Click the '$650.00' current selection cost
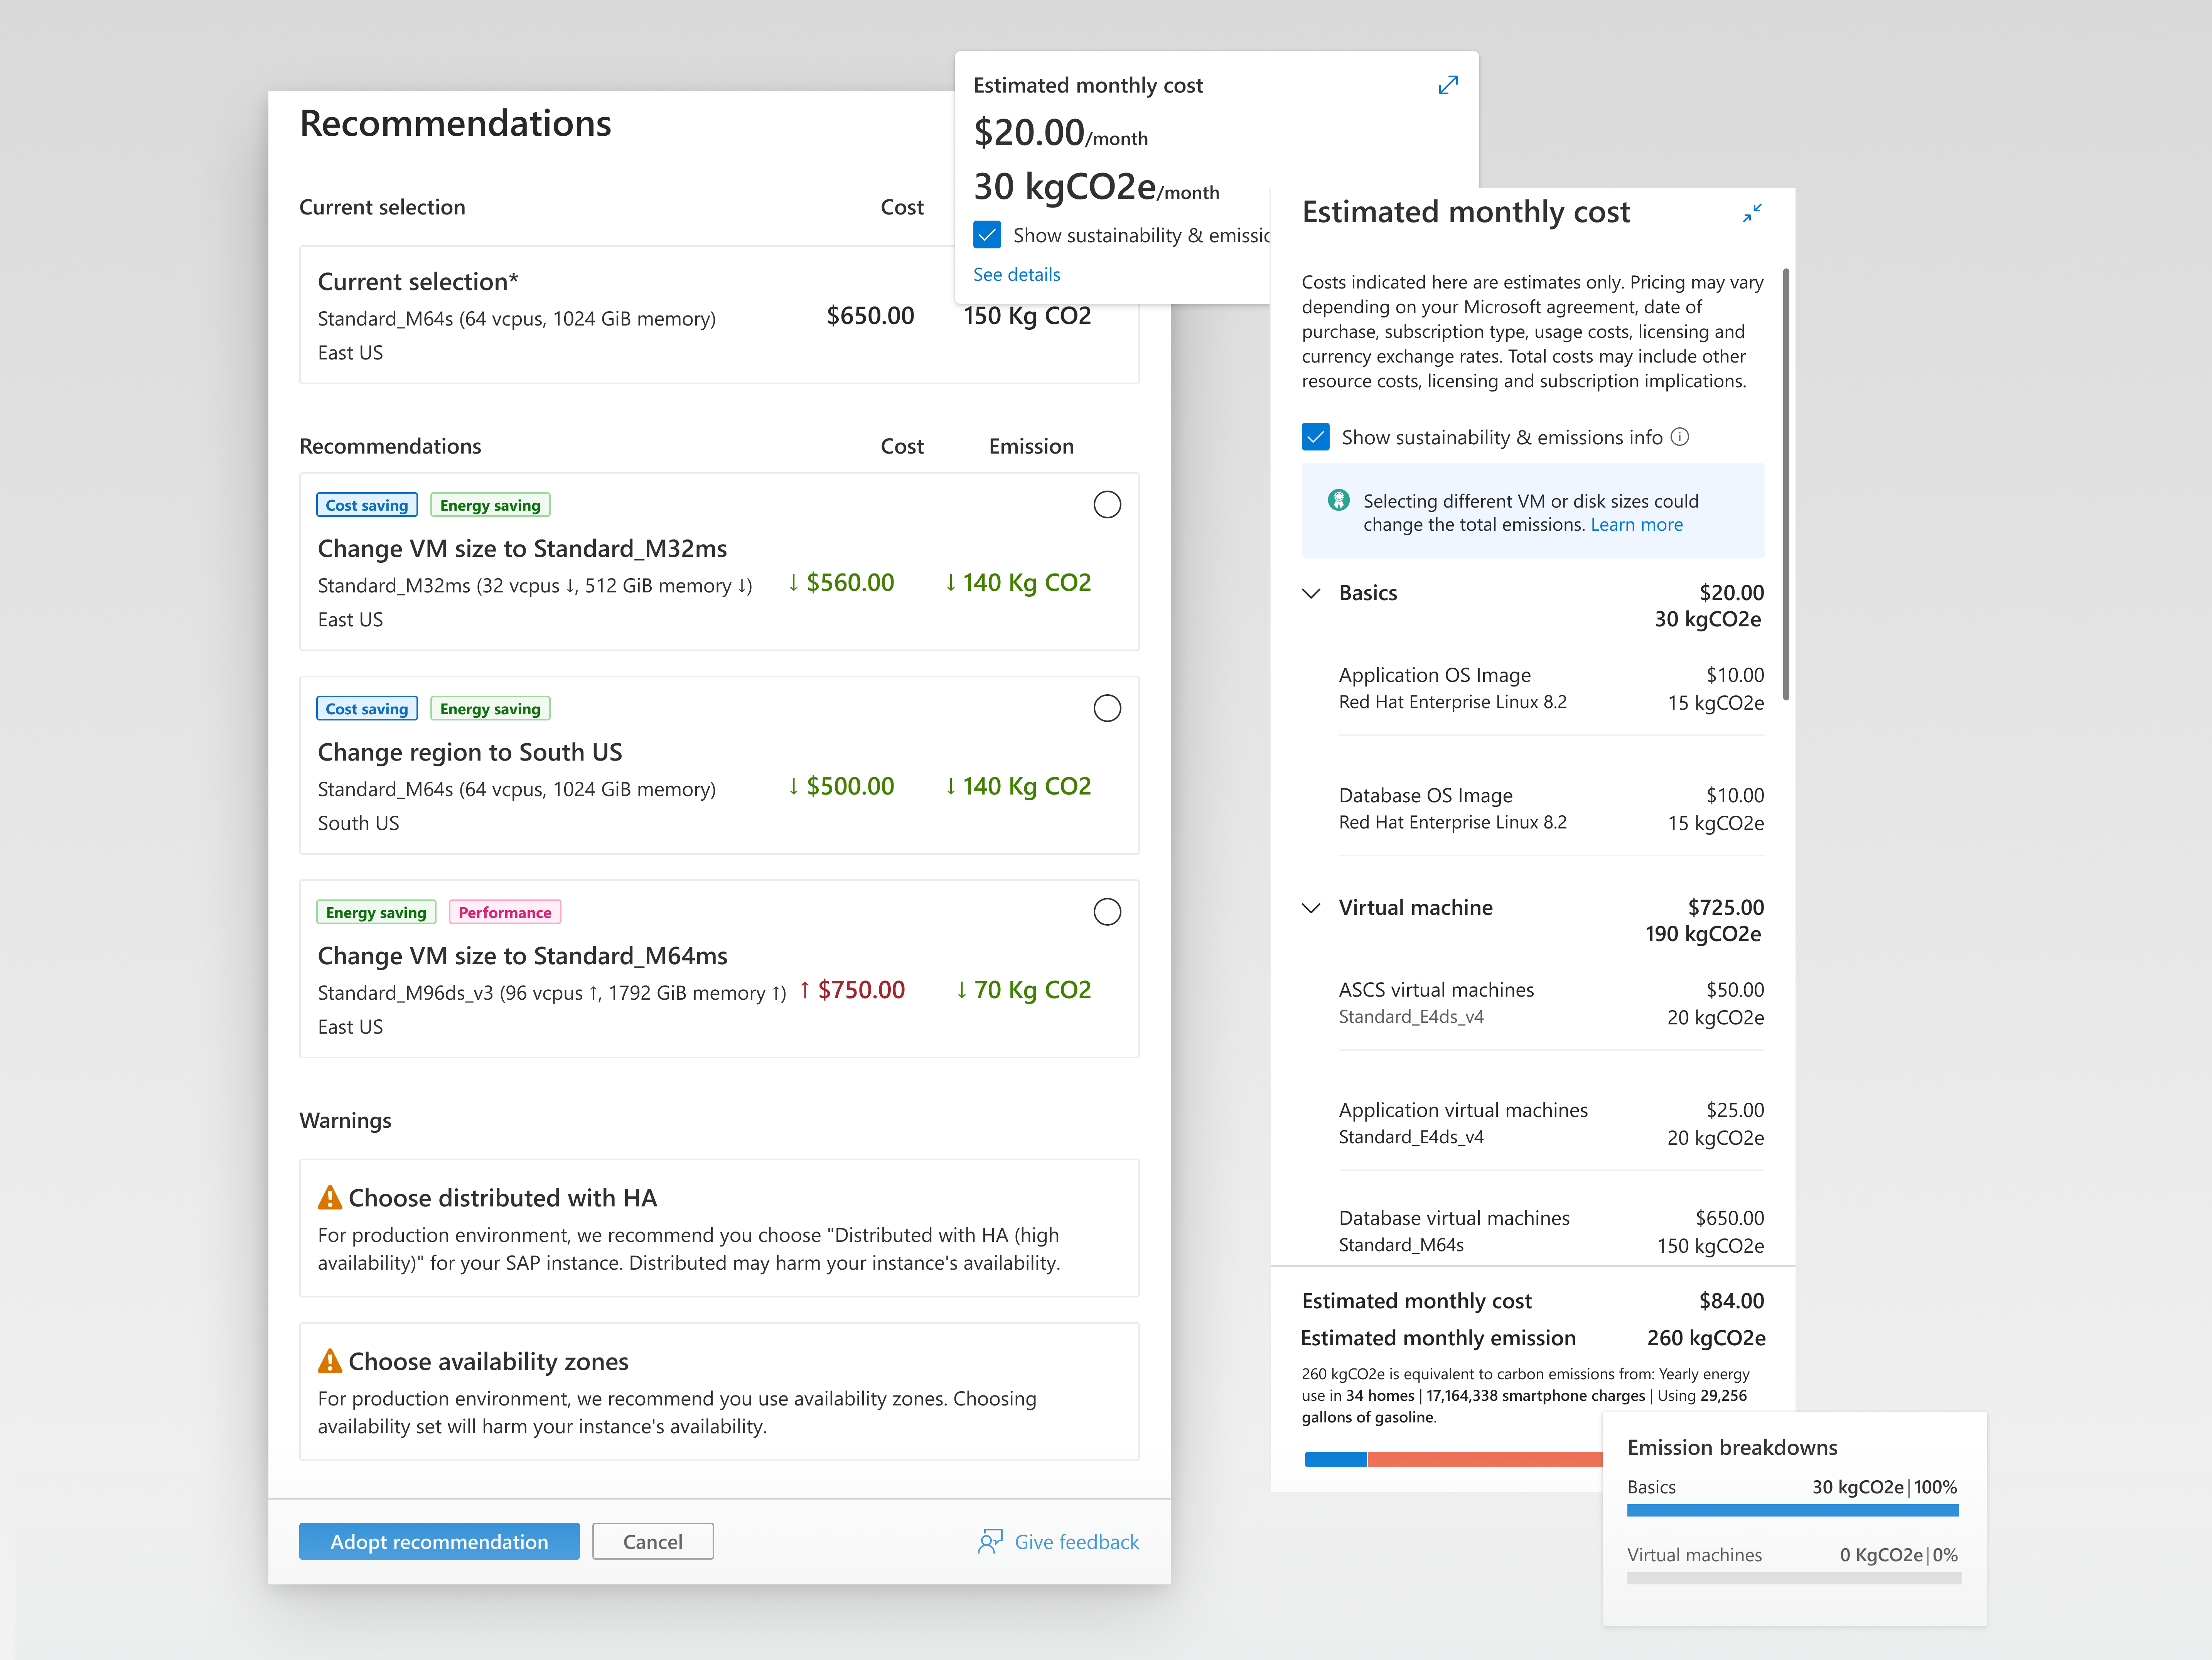Screen dimensions: 2212x1660 click(870, 316)
